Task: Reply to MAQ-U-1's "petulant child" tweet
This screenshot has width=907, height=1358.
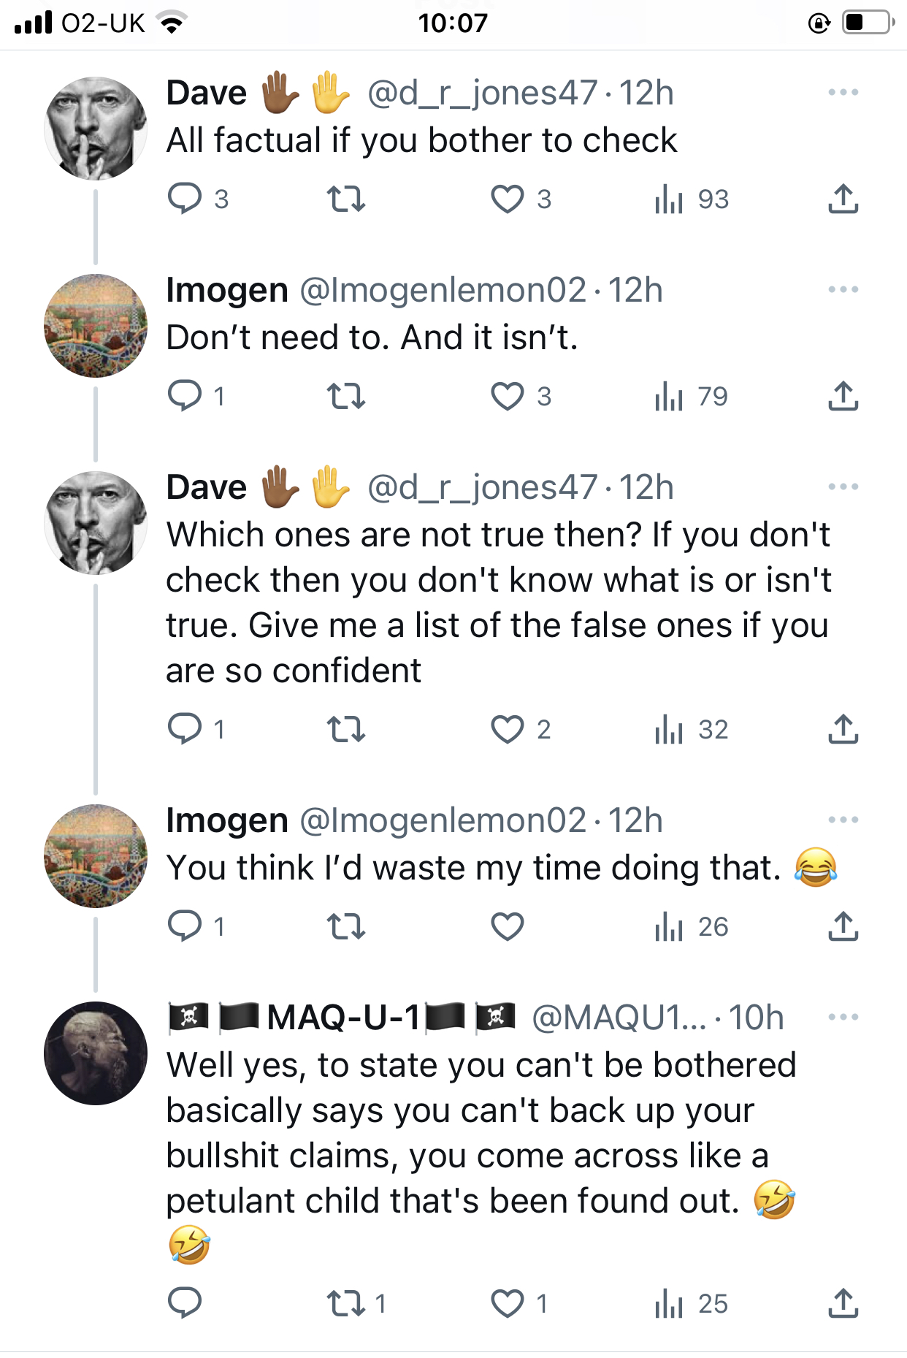Action: pyautogui.click(x=185, y=1303)
